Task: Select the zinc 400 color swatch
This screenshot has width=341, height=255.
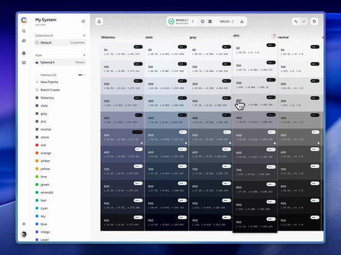Action: coord(255,120)
